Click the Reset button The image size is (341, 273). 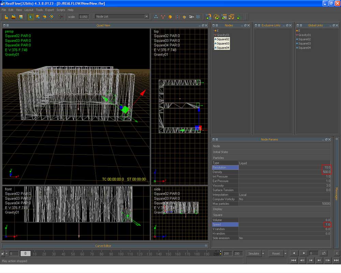[x=276, y=254]
